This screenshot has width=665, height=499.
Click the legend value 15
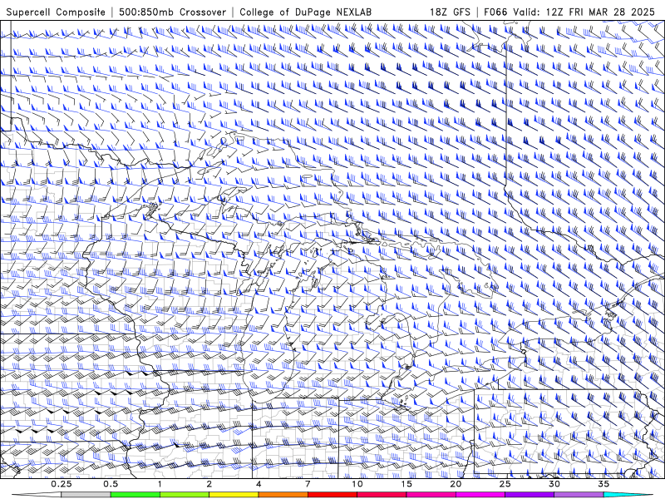406,484
